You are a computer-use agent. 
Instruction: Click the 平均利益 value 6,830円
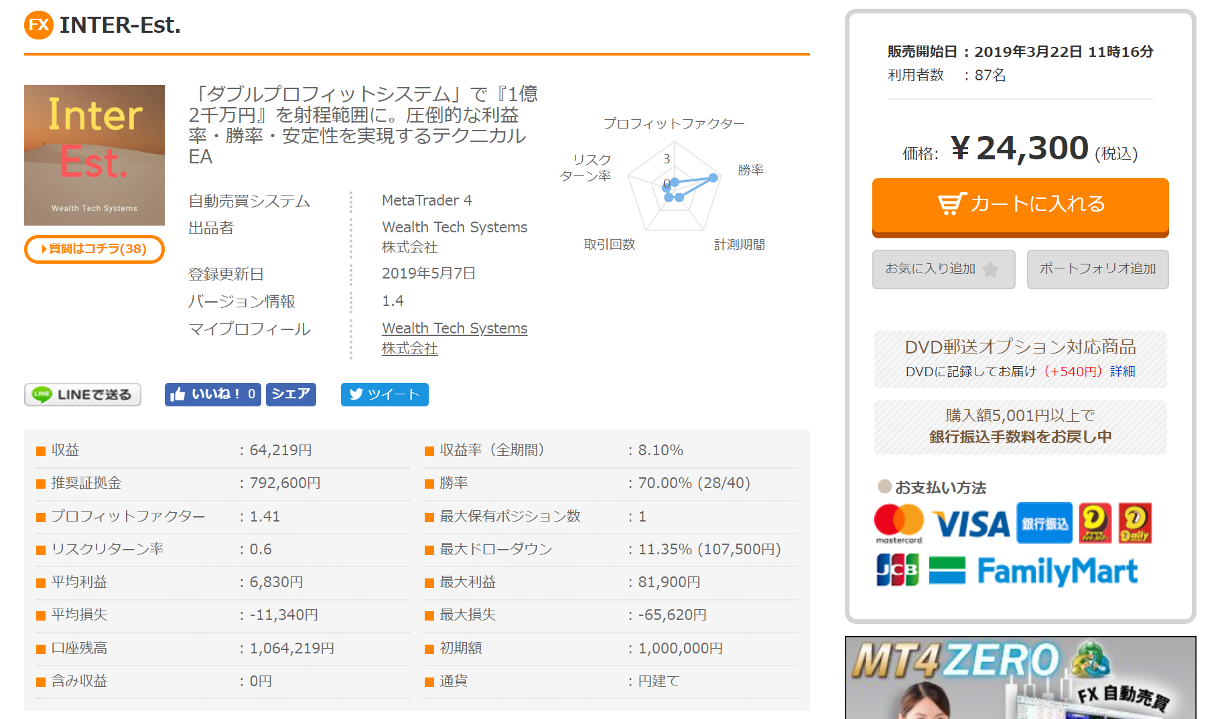[276, 582]
